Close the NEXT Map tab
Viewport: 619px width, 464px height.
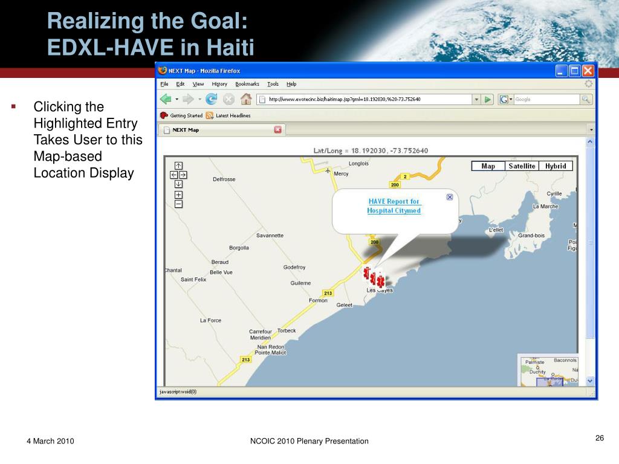[x=278, y=130]
